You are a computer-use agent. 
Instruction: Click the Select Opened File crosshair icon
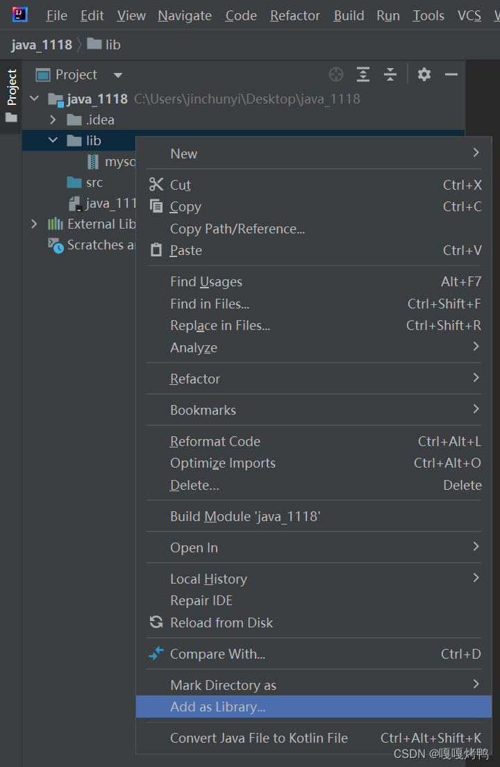pyautogui.click(x=335, y=74)
